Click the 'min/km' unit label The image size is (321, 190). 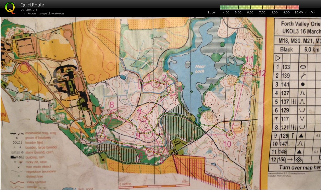click(311, 12)
